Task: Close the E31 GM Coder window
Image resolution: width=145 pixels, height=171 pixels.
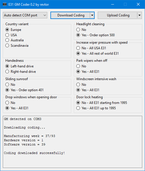Action: (x=138, y=4)
